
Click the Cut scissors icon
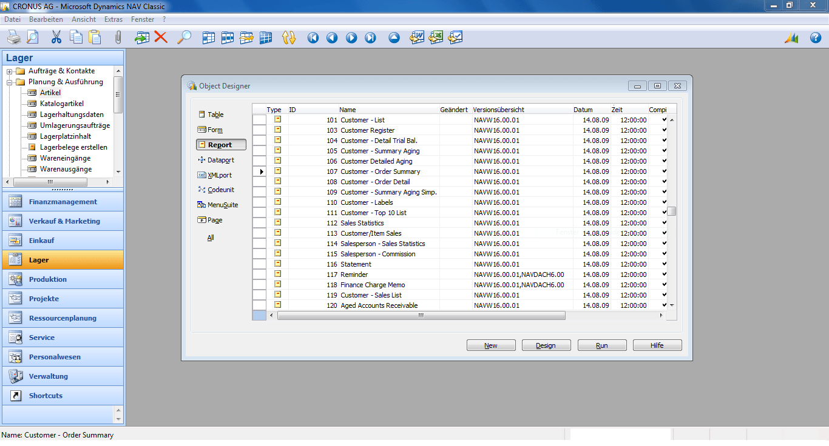tap(56, 38)
